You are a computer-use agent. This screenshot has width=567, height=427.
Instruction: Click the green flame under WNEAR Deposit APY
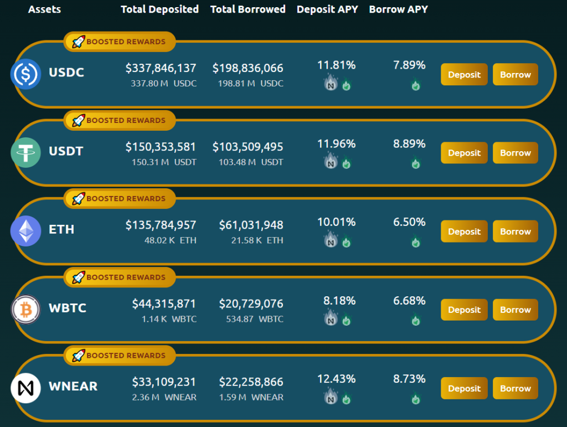tap(347, 398)
